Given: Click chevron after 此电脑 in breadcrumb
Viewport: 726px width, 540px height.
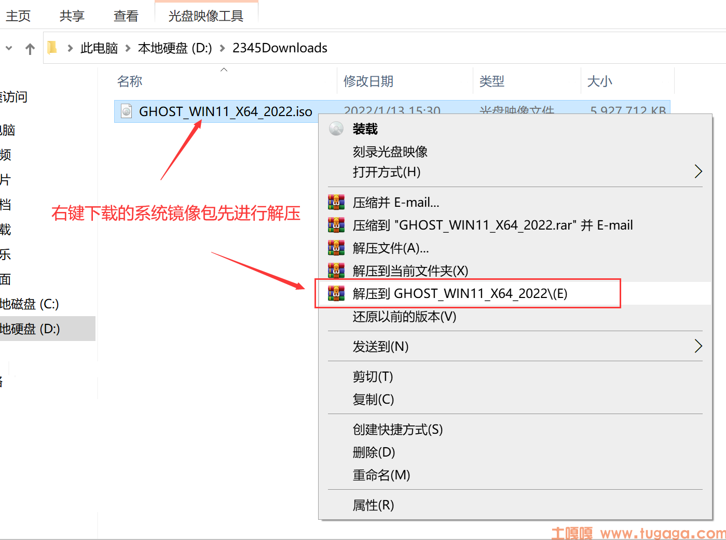Looking at the screenshot, I should click(x=128, y=48).
